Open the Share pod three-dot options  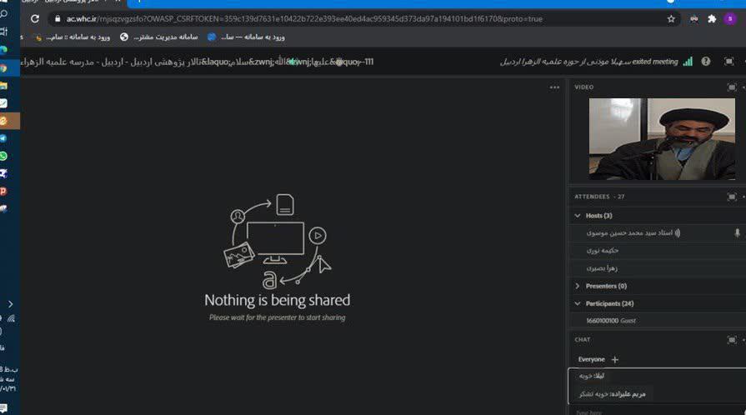[x=554, y=87]
